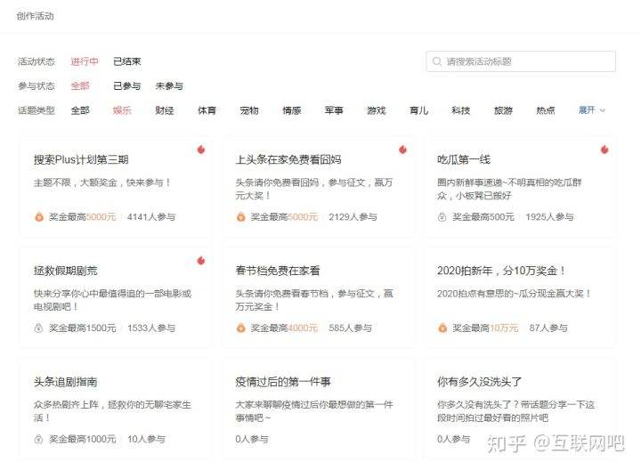
Task: Click the text 10人参与
Action: pos(146,440)
